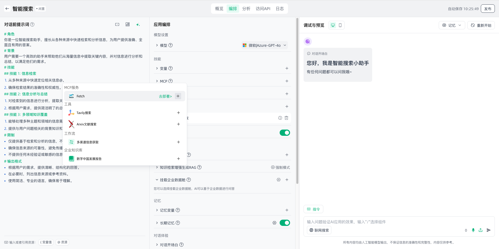Toggle off the 长期记忆 switch
Screen dimensions: 499x249
coord(285,223)
